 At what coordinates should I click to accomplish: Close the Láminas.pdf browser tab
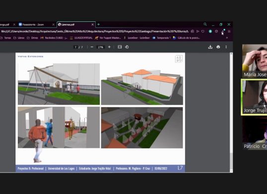click(x=92, y=25)
